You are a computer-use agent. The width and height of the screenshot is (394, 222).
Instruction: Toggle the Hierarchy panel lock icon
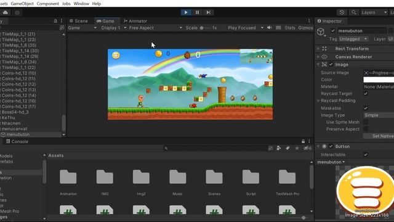[x=55, y=21]
